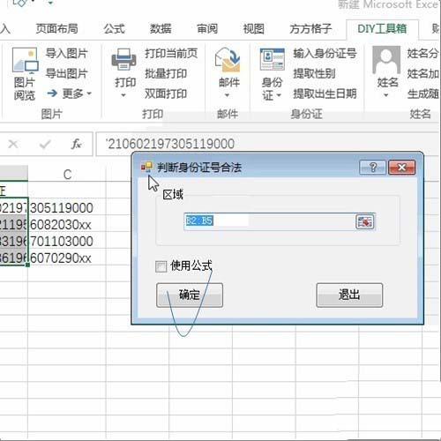Expand the 姓名 dropdown arrow
Viewport: 441px width, 441px height.
(x=386, y=95)
